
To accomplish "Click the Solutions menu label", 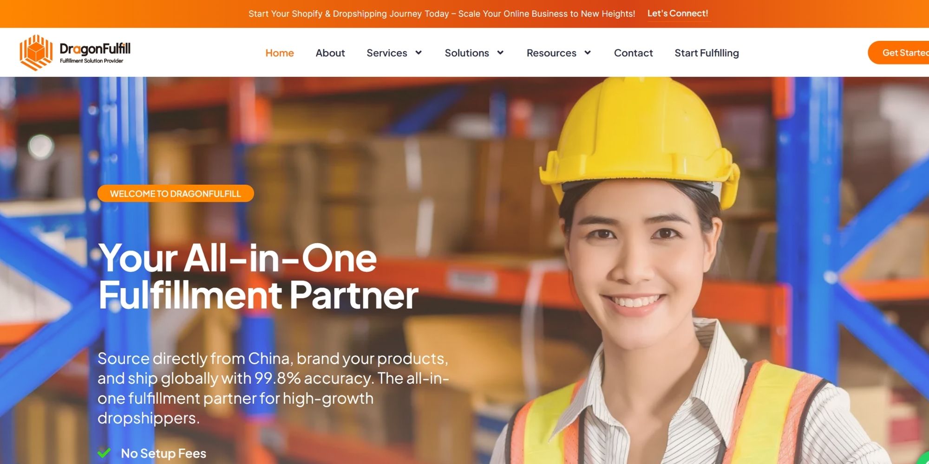I will 467,53.
